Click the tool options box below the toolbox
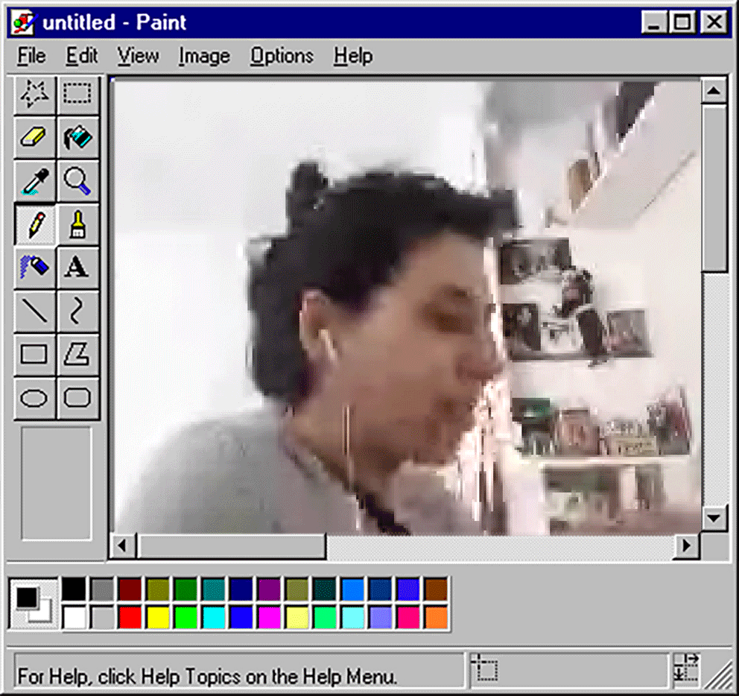This screenshot has width=739, height=696. tap(56, 484)
